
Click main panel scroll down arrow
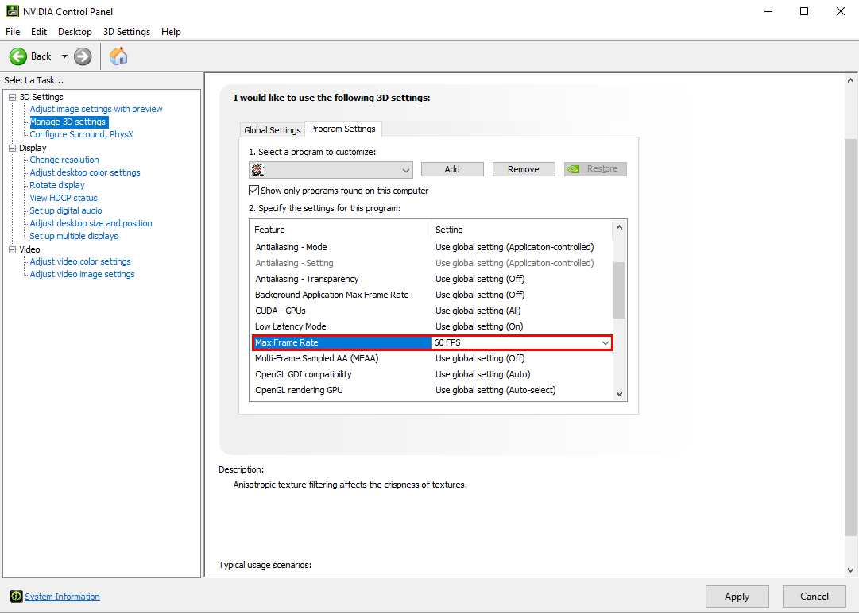850,570
